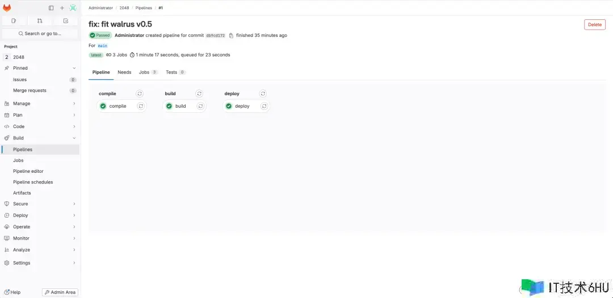Collapse the Build section
The width and height of the screenshot is (613, 298).
tap(74, 138)
